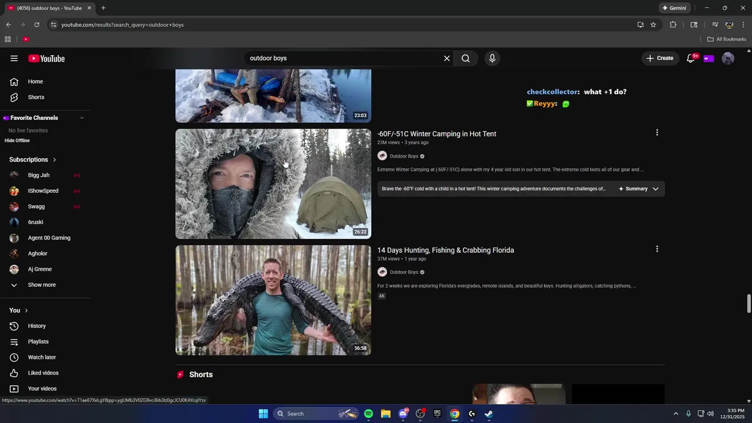This screenshot has width=752, height=423.
Task: Open Chrome extensions puzzle icon
Action: click(673, 25)
